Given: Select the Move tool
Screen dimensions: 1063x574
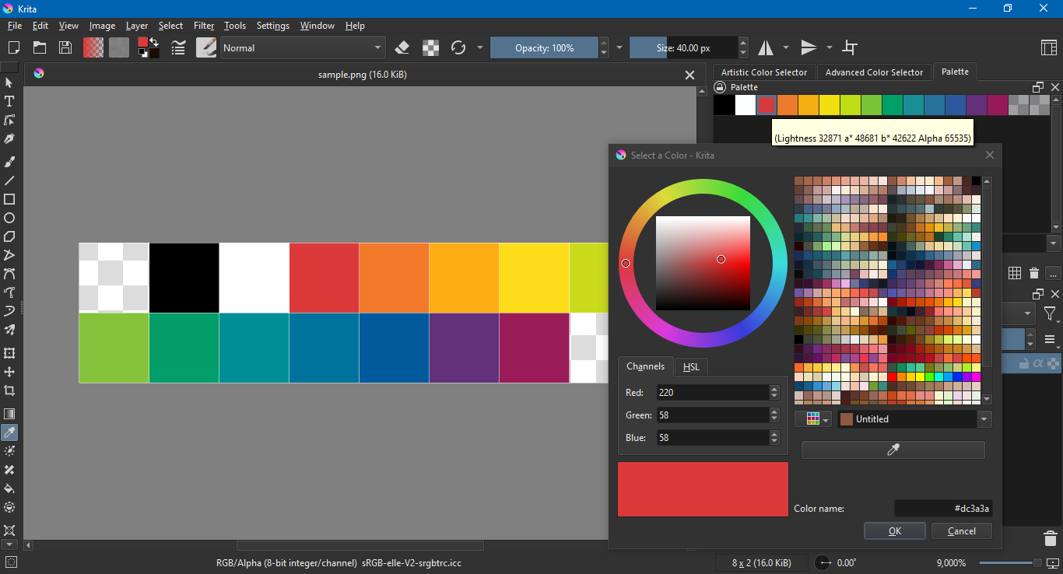Looking at the screenshot, I should point(9,372).
